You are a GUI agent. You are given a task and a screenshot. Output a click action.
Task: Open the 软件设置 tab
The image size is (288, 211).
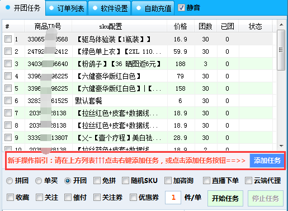pos(110,8)
